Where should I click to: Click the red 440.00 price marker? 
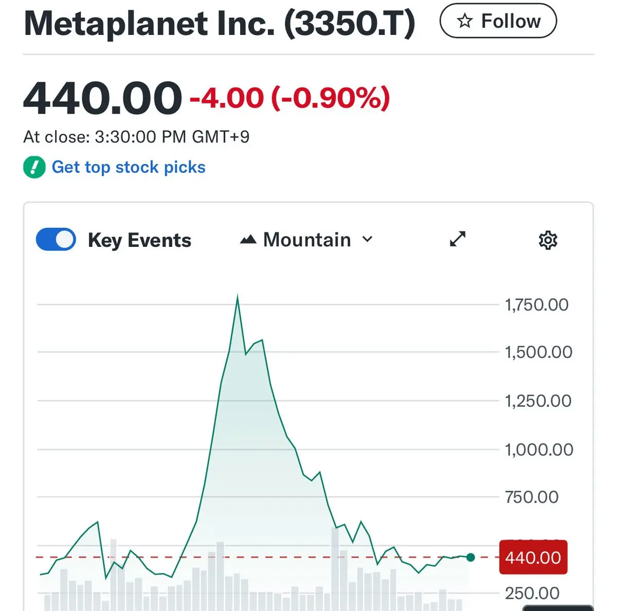[x=533, y=558]
